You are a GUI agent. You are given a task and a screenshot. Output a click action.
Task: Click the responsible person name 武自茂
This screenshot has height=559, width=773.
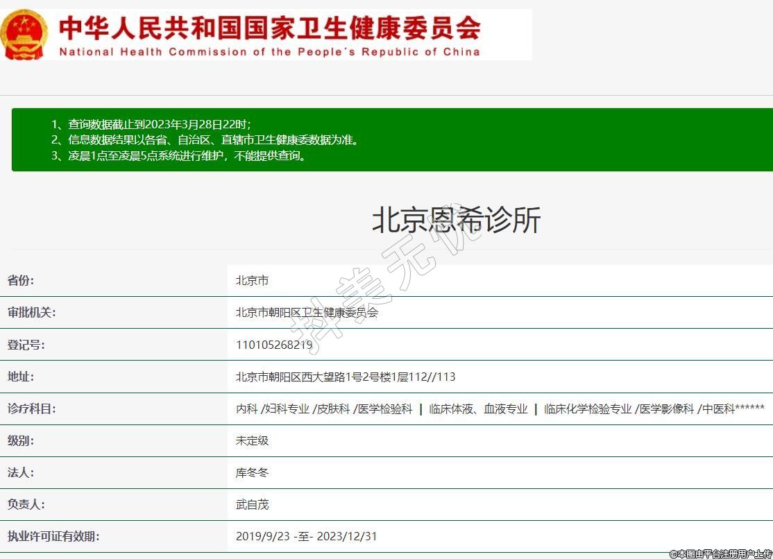(x=252, y=504)
